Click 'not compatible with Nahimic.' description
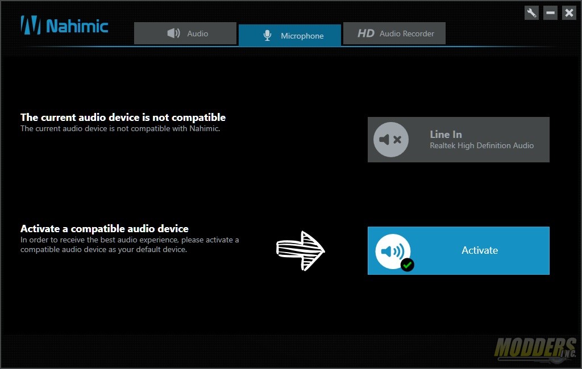582x369 pixels. tap(120, 129)
